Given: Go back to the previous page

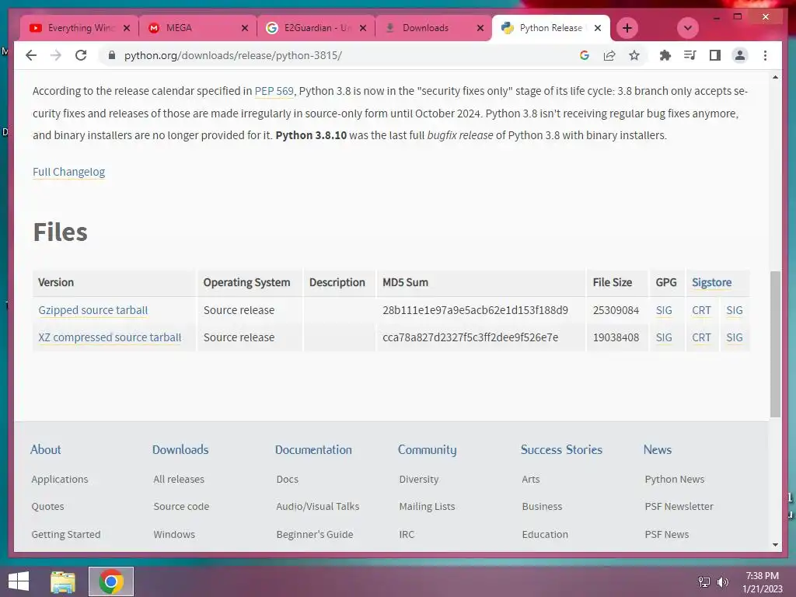Looking at the screenshot, I should 31,55.
